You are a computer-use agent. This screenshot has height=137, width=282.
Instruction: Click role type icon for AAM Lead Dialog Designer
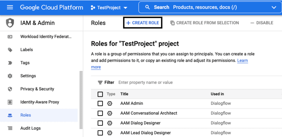click(110, 133)
